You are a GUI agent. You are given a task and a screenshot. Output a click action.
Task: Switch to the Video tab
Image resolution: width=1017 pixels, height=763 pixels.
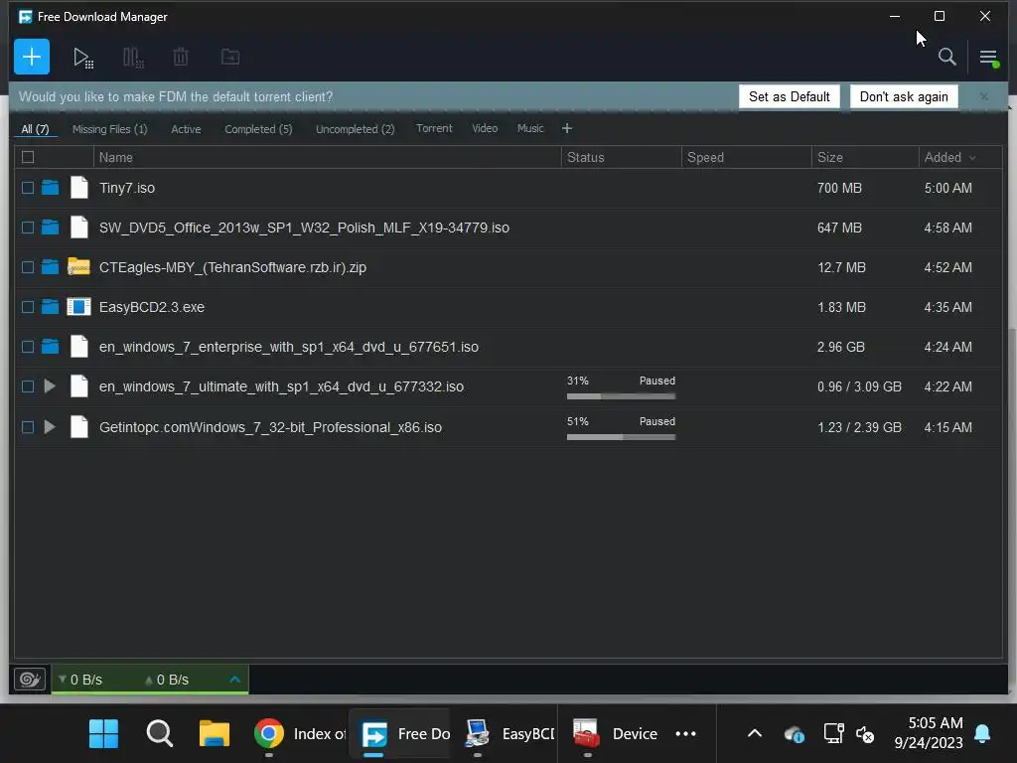click(485, 128)
